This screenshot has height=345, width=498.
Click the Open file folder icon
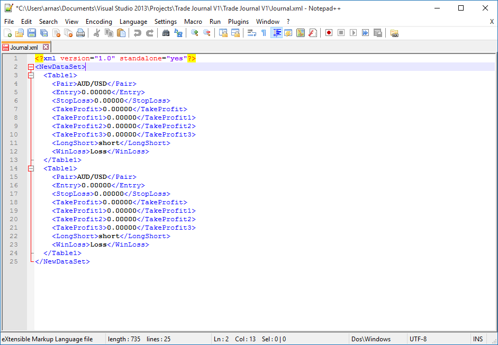pos(20,33)
